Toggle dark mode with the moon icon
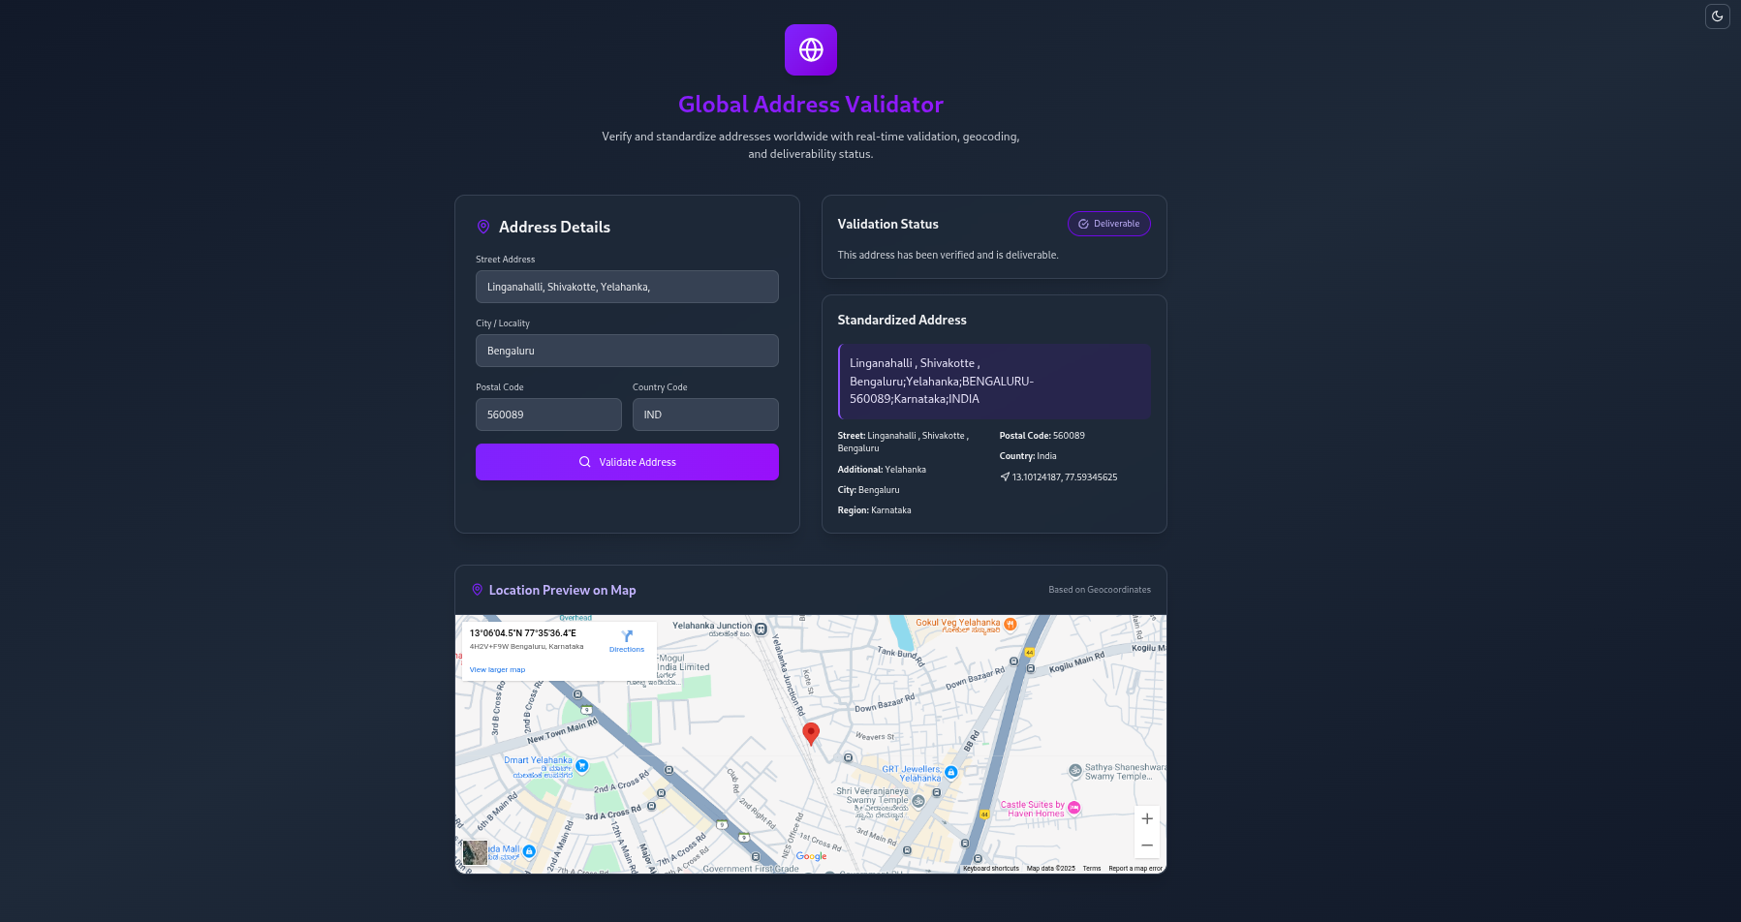Image resolution: width=1741 pixels, height=922 pixels. (x=1717, y=16)
